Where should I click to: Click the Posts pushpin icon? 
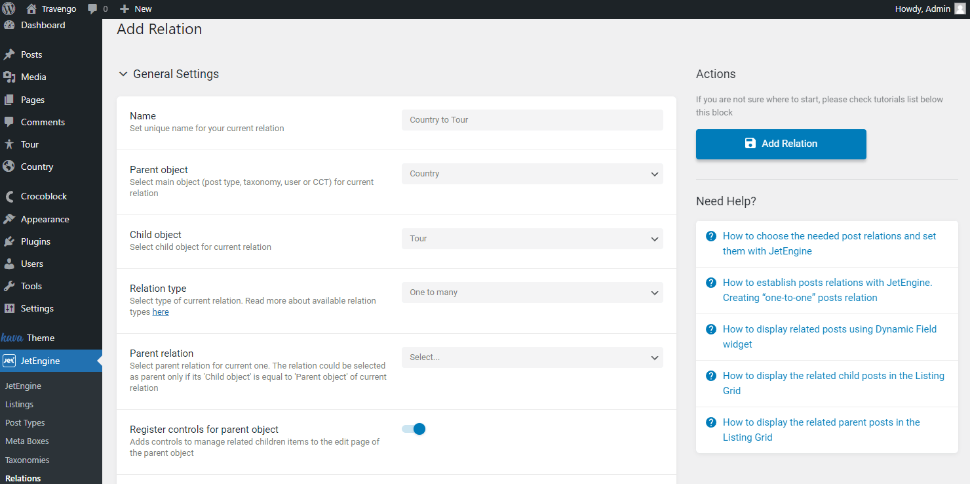pyautogui.click(x=9, y=54)
